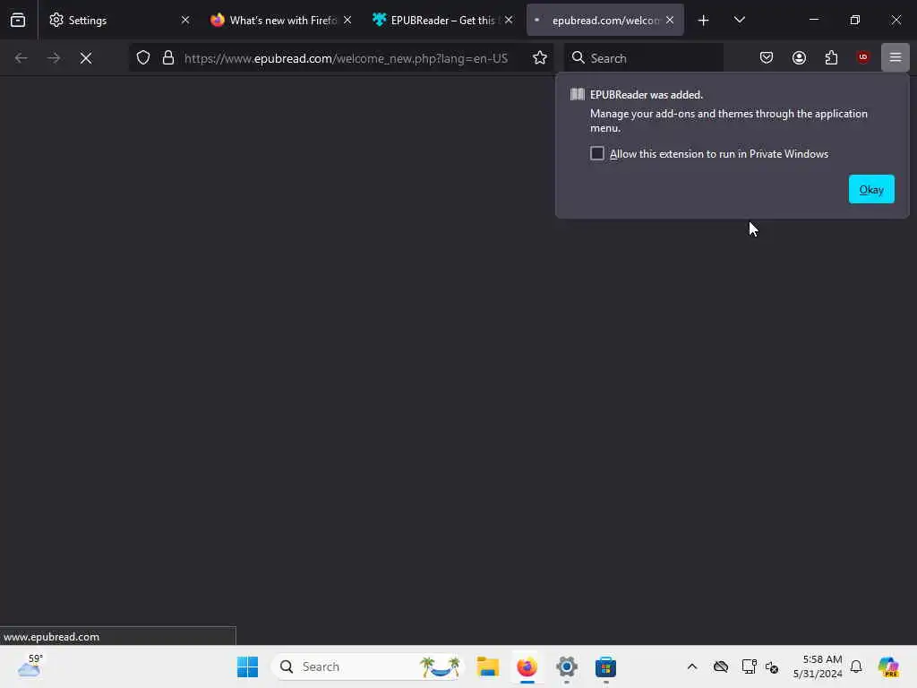Open the notifications bell icon
Image resolution: width=917 pixels, height=688 pixels.
pos(856,666)
